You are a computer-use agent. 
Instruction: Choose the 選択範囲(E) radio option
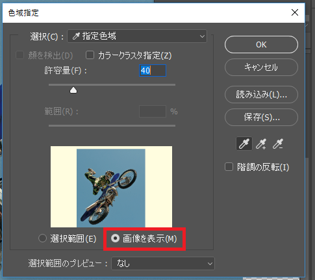[x=42, y=238]
